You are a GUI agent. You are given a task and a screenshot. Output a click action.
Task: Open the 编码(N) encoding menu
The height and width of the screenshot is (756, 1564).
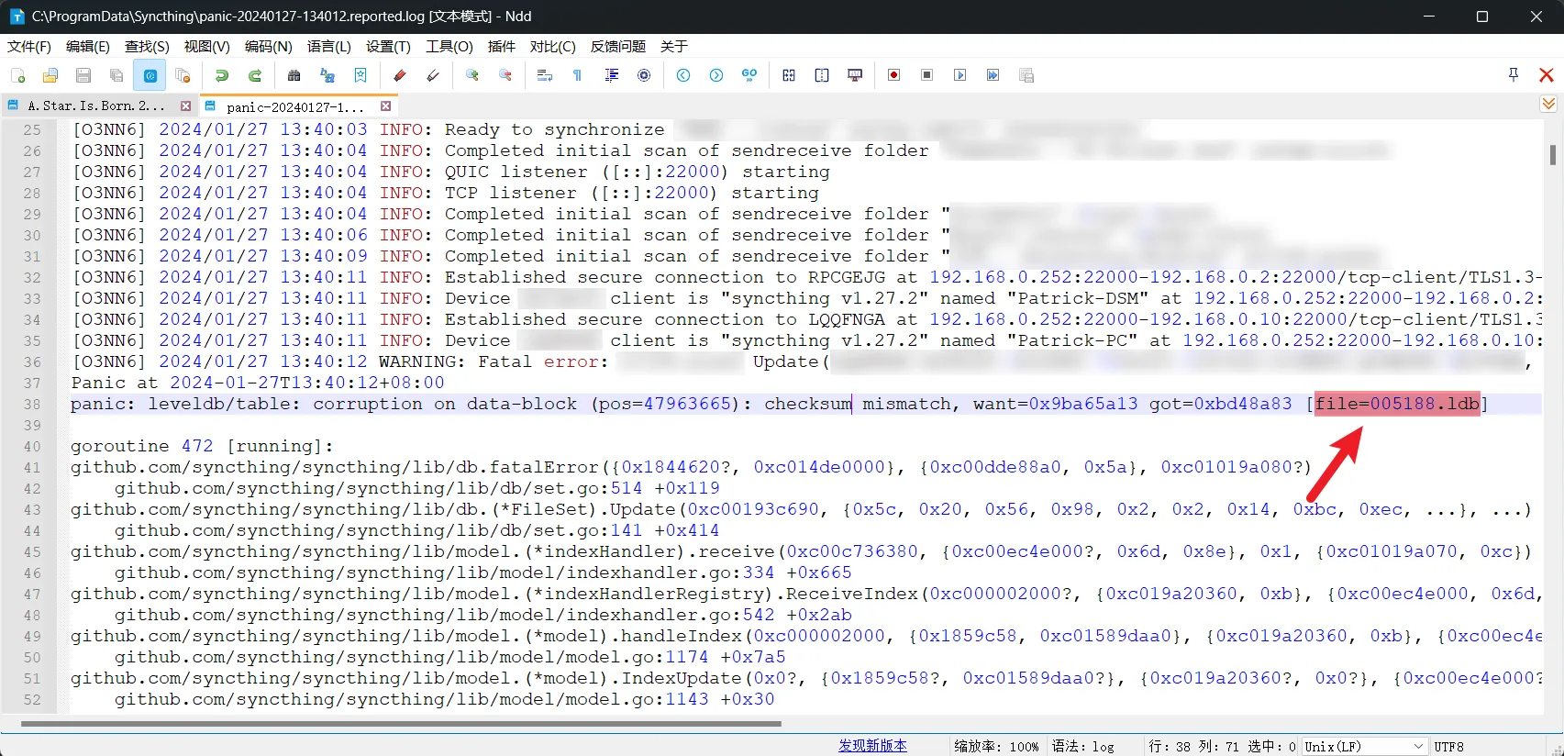pos(268,46)
